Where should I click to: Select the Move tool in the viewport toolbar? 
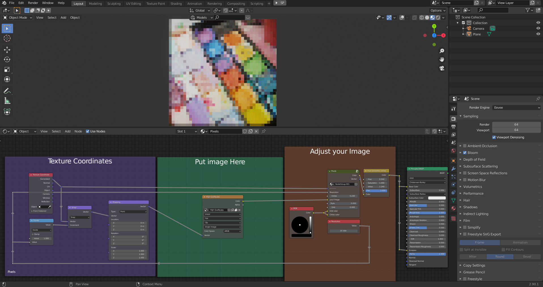click(x=7, y=50)
